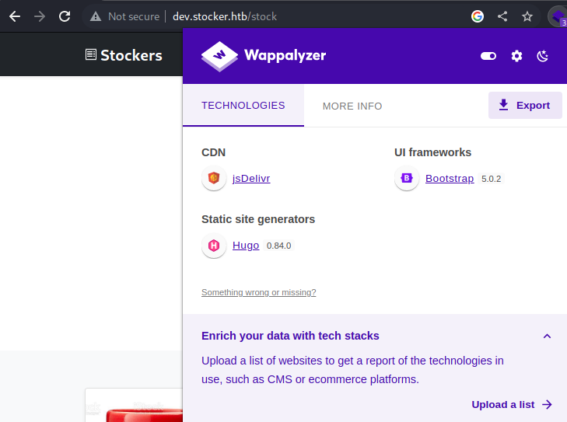Image resolution: width=567 pixels, height=422 pixels.
Task: Go forward with the browser arrow
Action: coord(40,16)
